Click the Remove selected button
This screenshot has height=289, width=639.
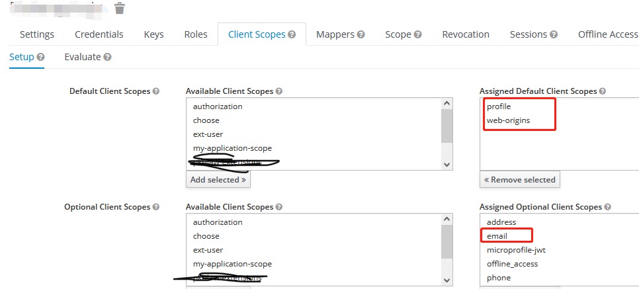click(519, 179)
